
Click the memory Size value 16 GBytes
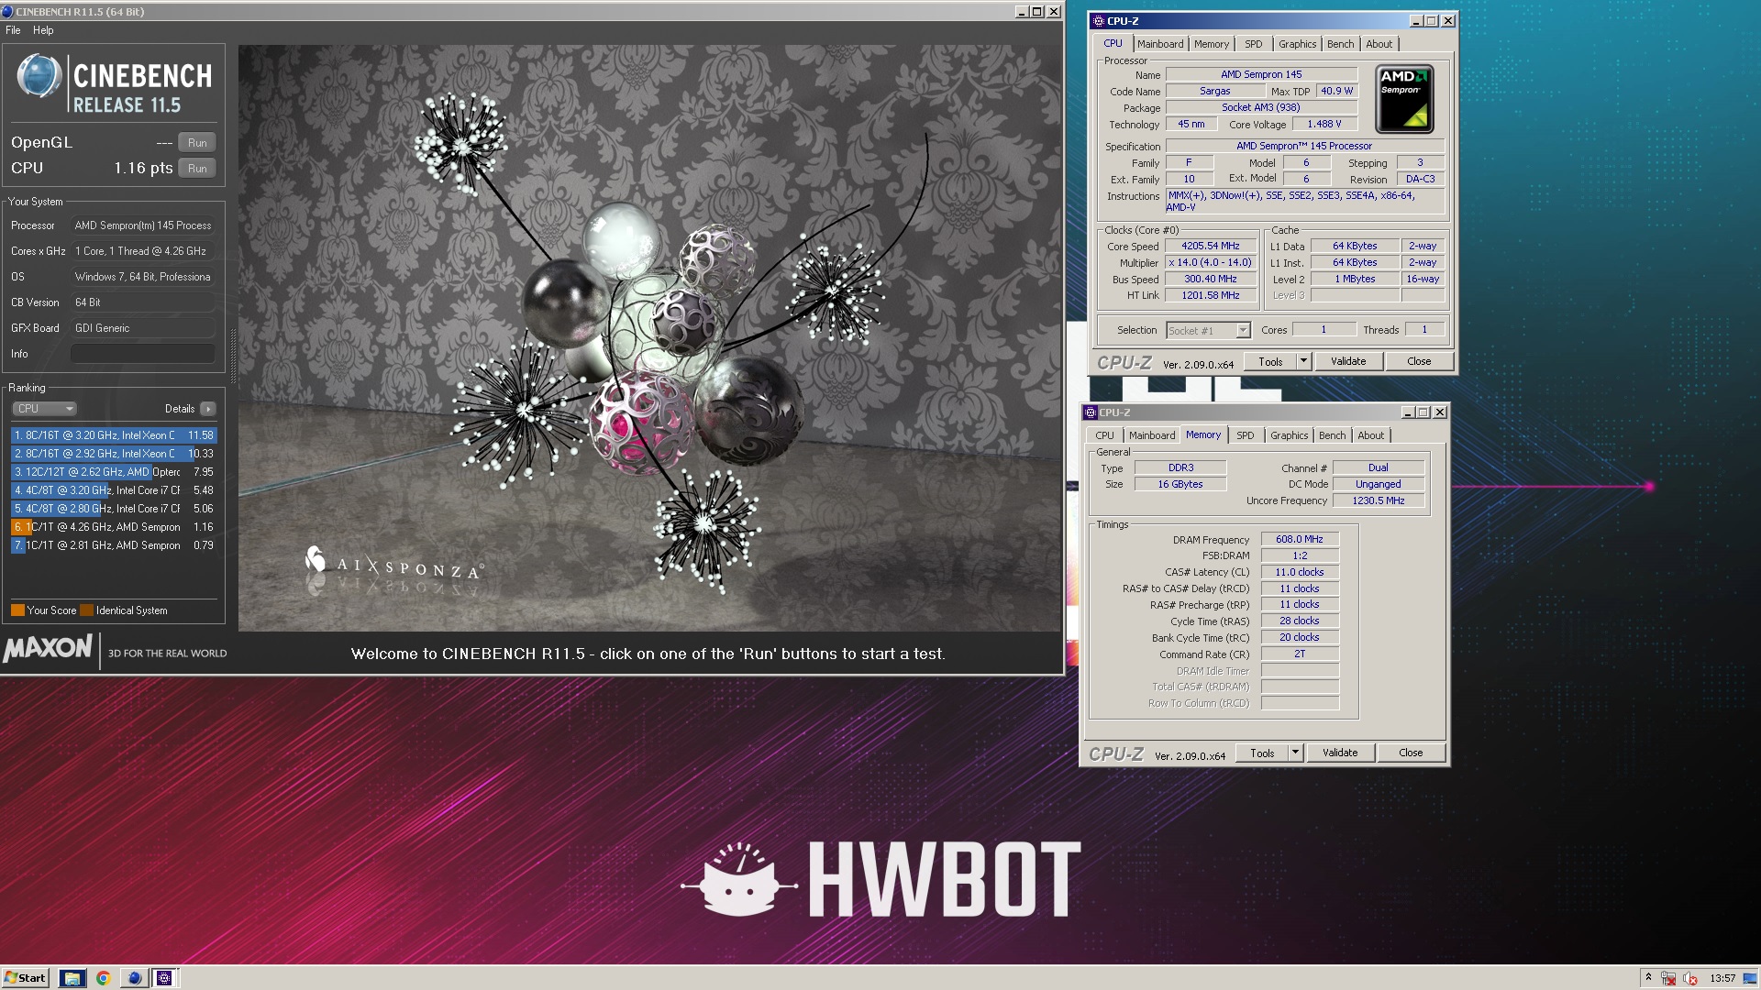click(x=1180, y=485)
